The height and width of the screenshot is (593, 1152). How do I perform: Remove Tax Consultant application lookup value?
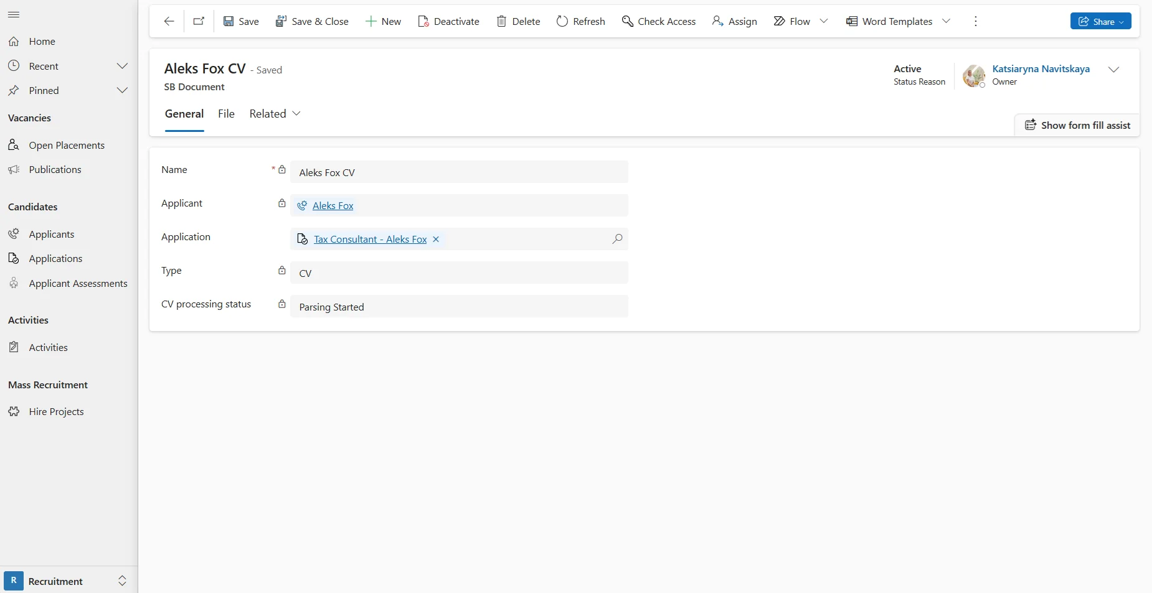pyautogui.click(x=436, y=240)
